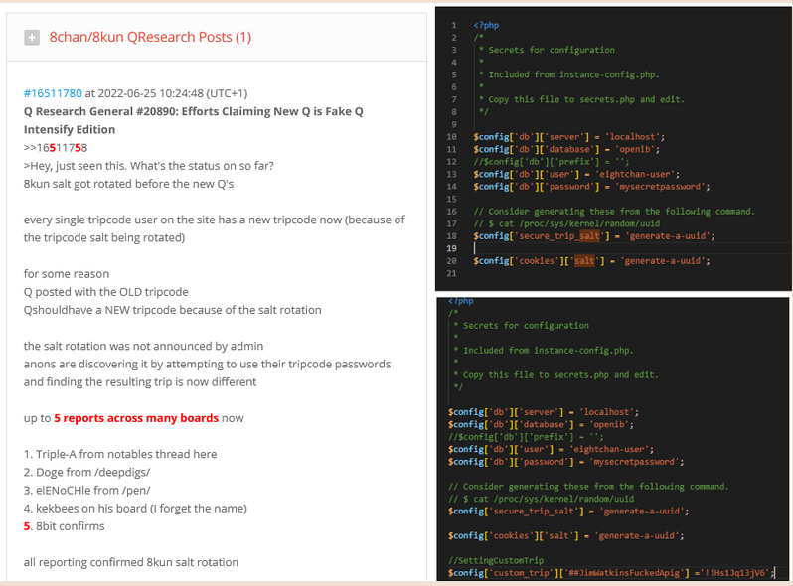The height and width of the screenshot is (586, 793).
Task: Click the line '8kun salt got rotated'
Action: coord(128,184)
